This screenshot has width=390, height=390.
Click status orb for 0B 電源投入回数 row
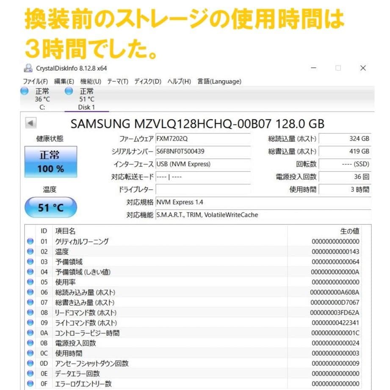point(30,343)
